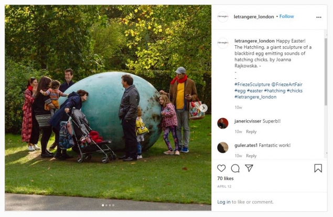Jump to second carousel dot indicator
Image resolution: width=333 pixels, height=217 pixels.
(106, 205)
